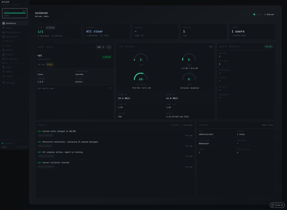287x210 pixels.
Task: Click the Health sidebar icon
Action: (x=3, y=50)
